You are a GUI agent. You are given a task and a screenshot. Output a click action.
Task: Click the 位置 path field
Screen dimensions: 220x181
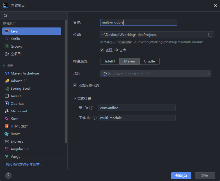pos(157,35)
